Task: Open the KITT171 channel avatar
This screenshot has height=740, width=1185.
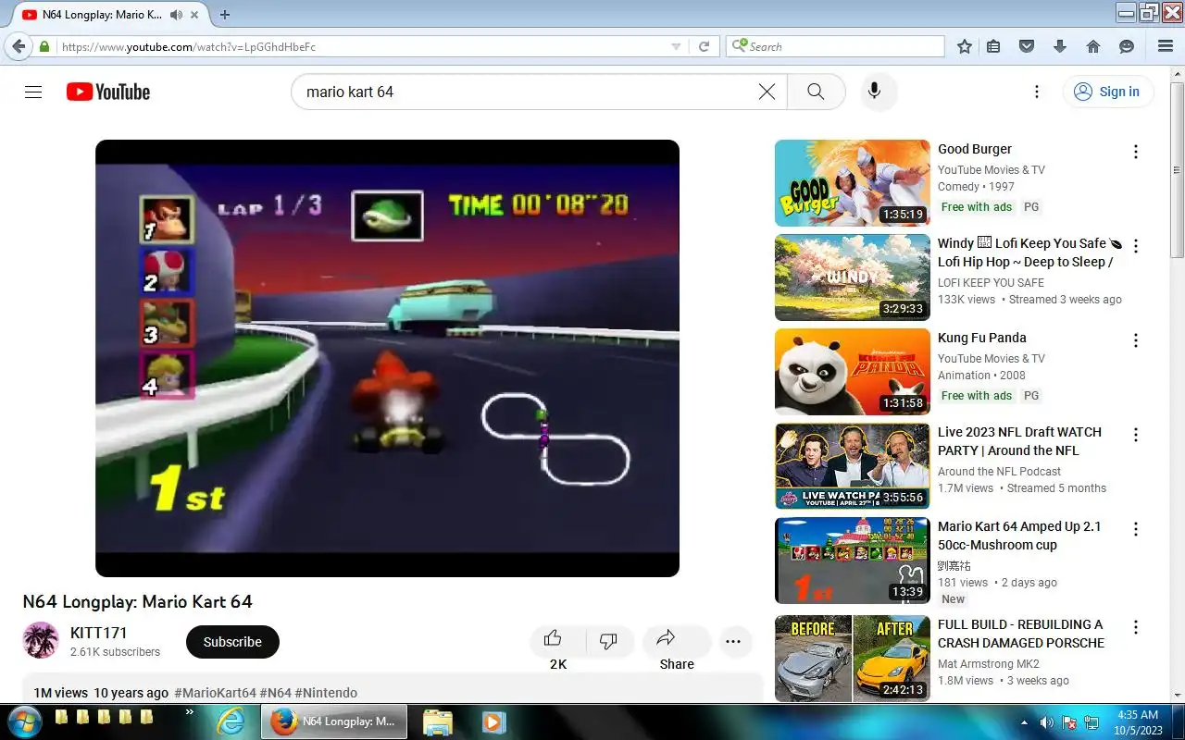Action: point(41,640)
